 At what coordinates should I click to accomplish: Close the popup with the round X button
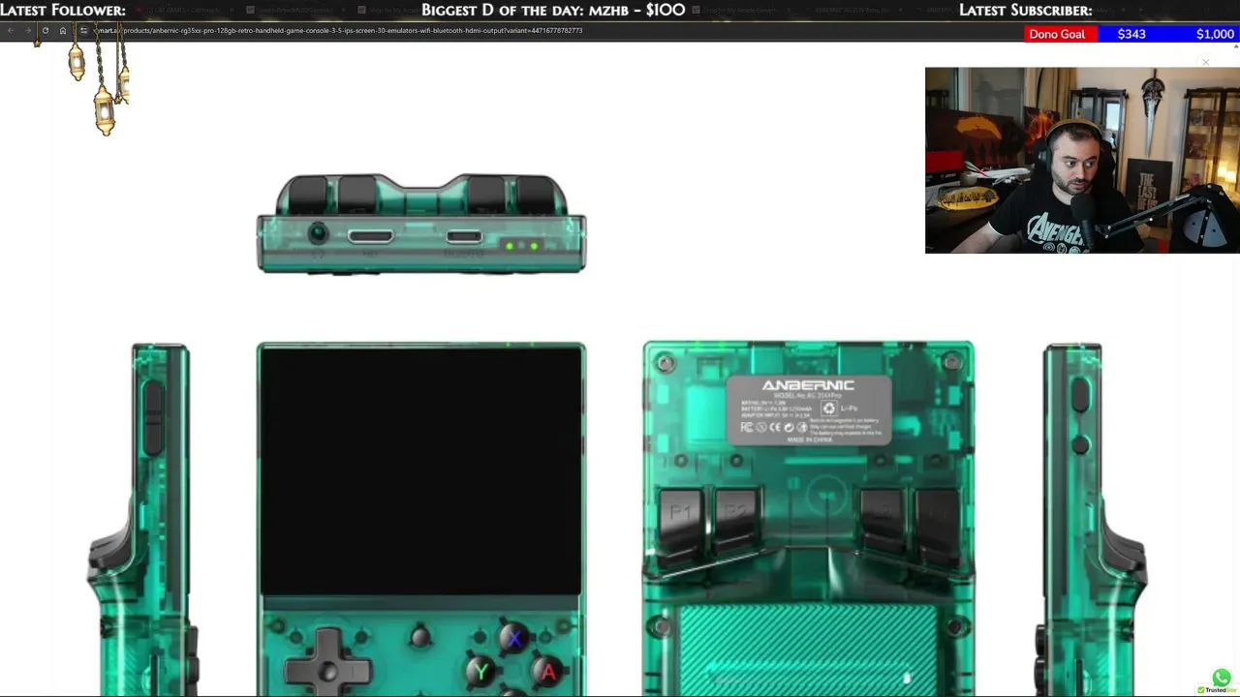pos(1206,63)
